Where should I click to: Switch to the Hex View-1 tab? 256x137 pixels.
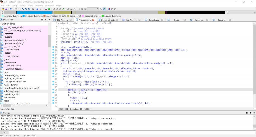(x=131, y=20)
